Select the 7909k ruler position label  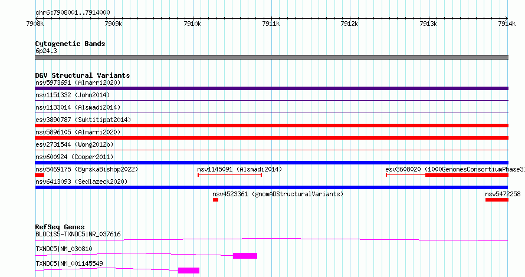click(113, 24)
